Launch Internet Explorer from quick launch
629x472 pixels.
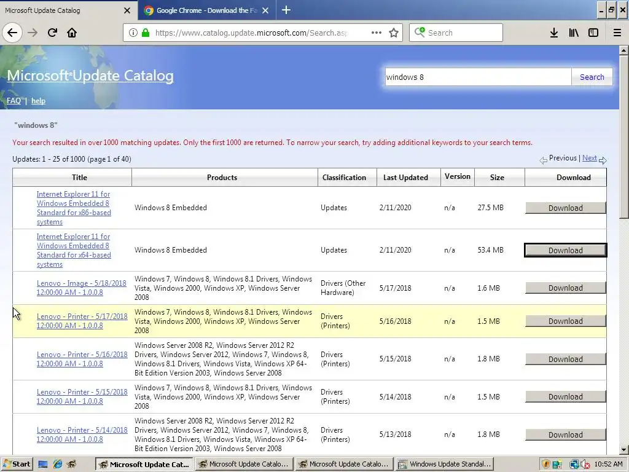58,465
